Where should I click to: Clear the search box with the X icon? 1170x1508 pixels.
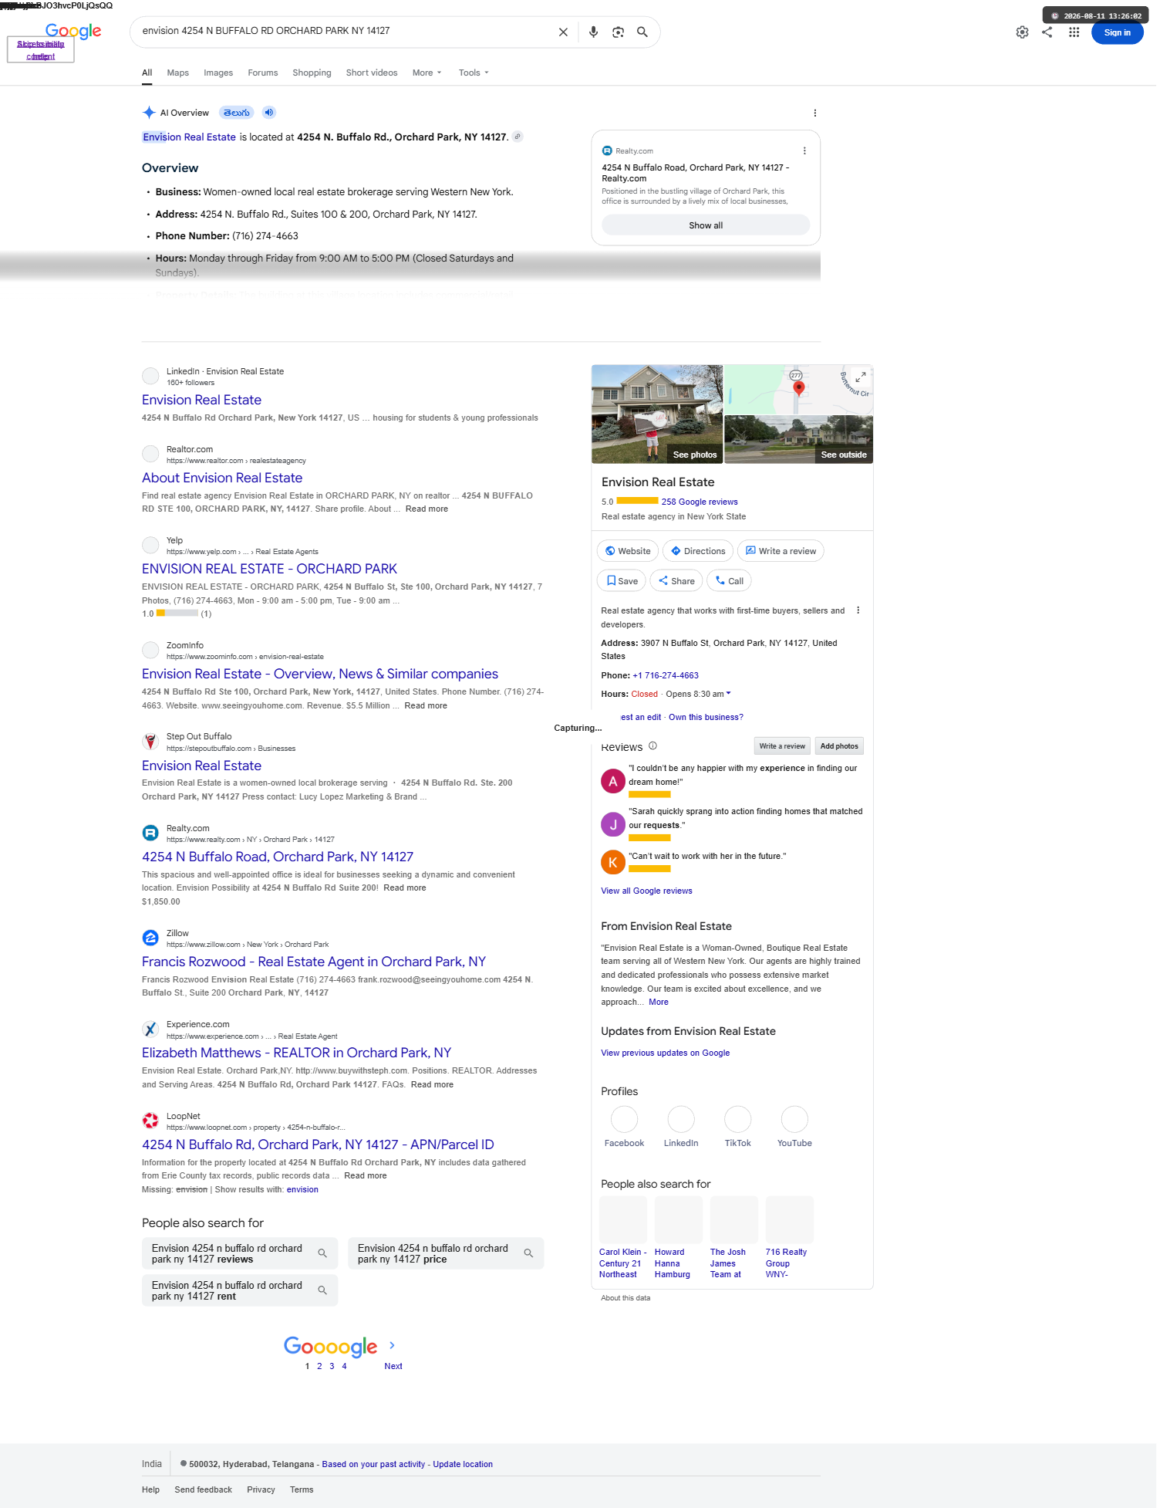[x=563, y=32]
